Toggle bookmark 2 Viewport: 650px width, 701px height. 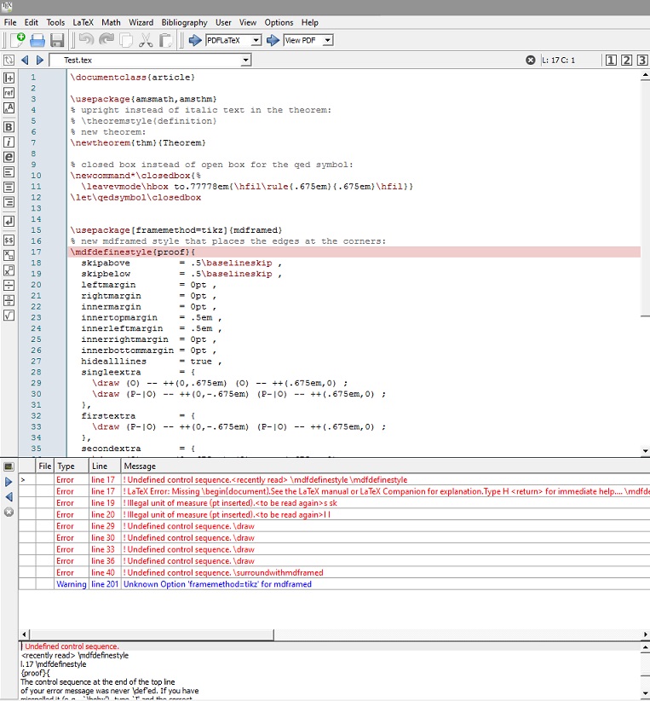coord(626,60)
